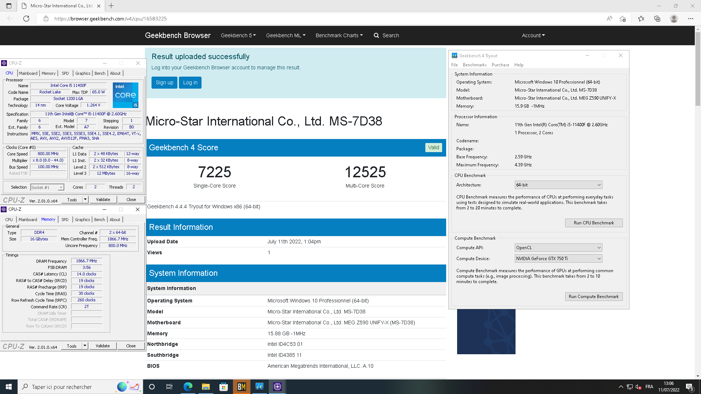Click the Windows taskbar search box

pos(80,387)
